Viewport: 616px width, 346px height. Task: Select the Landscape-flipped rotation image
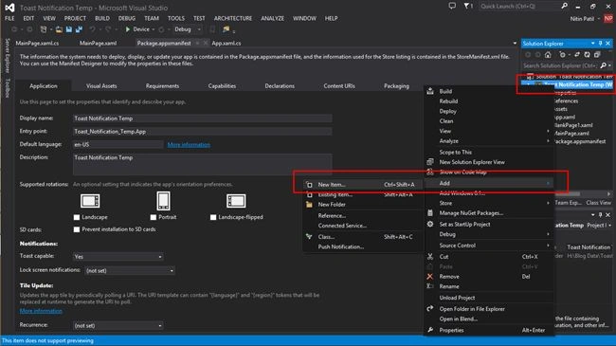point(236,201)
